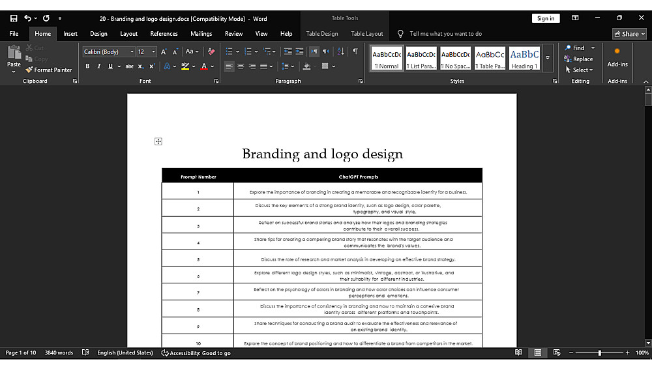Open line spacing dropdown

[x=288, y=66]
